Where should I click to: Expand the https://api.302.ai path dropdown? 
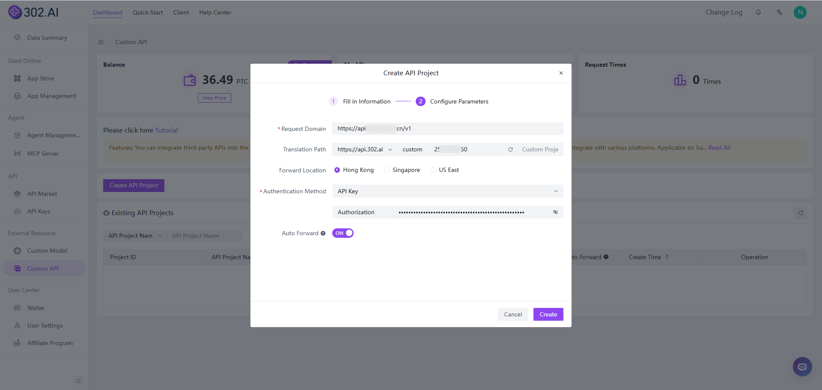pos(364,149)
